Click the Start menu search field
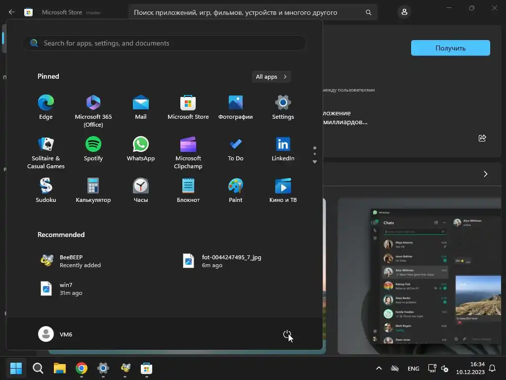 tap(164, 43)
